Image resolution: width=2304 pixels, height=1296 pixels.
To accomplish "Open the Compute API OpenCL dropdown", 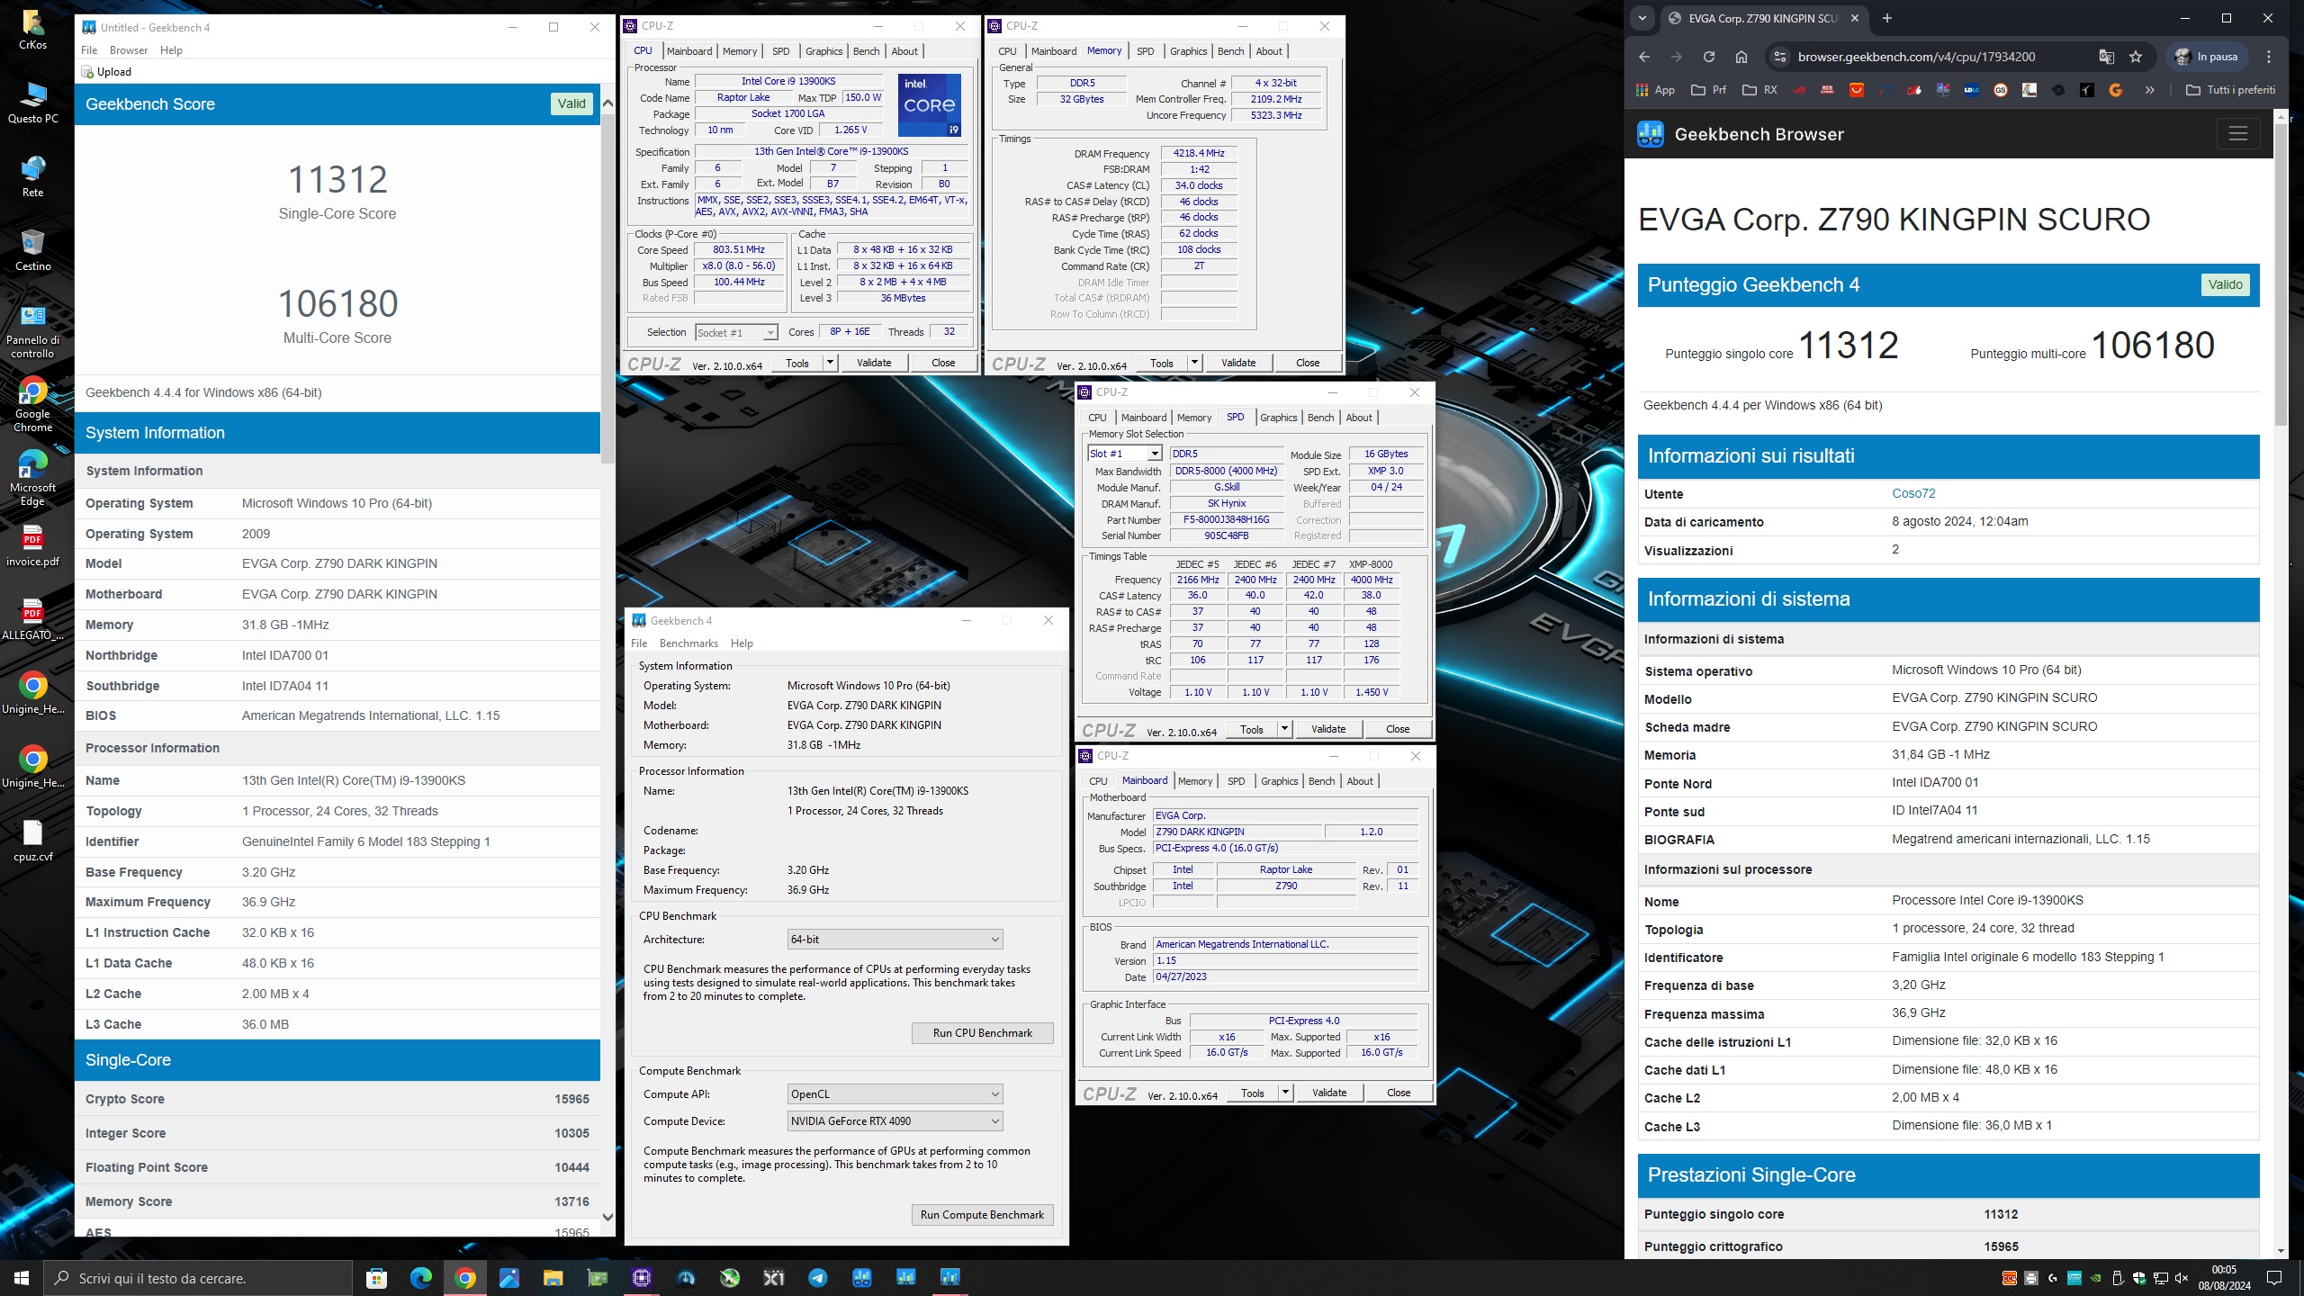I will (895, 1094).
